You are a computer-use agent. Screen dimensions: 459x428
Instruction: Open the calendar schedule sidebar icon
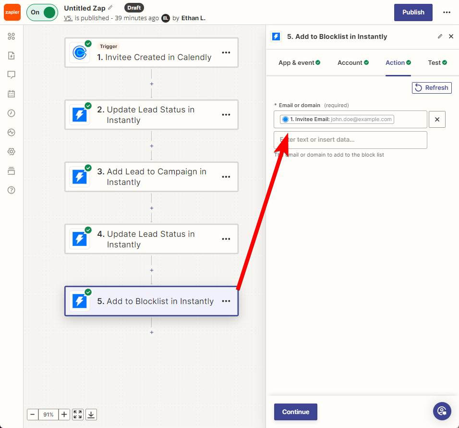click(x=12, y=94)
